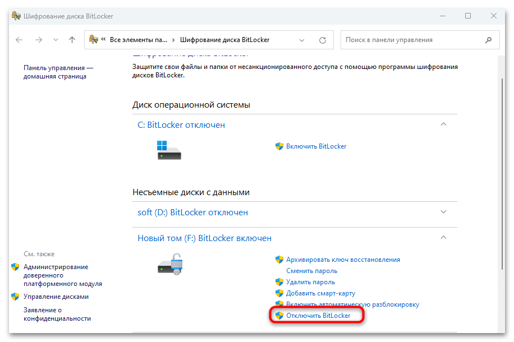Image resolution: width=514 pixels, height=342 pixels.
Task: Open the breadcrumb dropdown arrow
Action: click(x=302, y=40)
